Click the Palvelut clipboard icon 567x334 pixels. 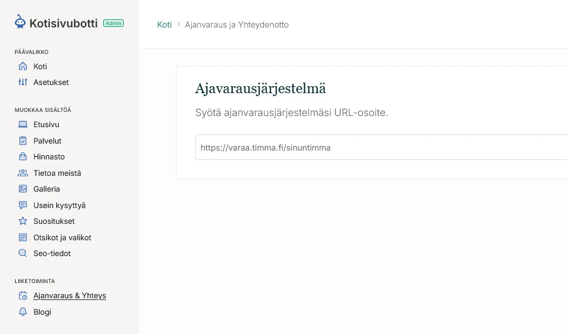coord(23,141)
